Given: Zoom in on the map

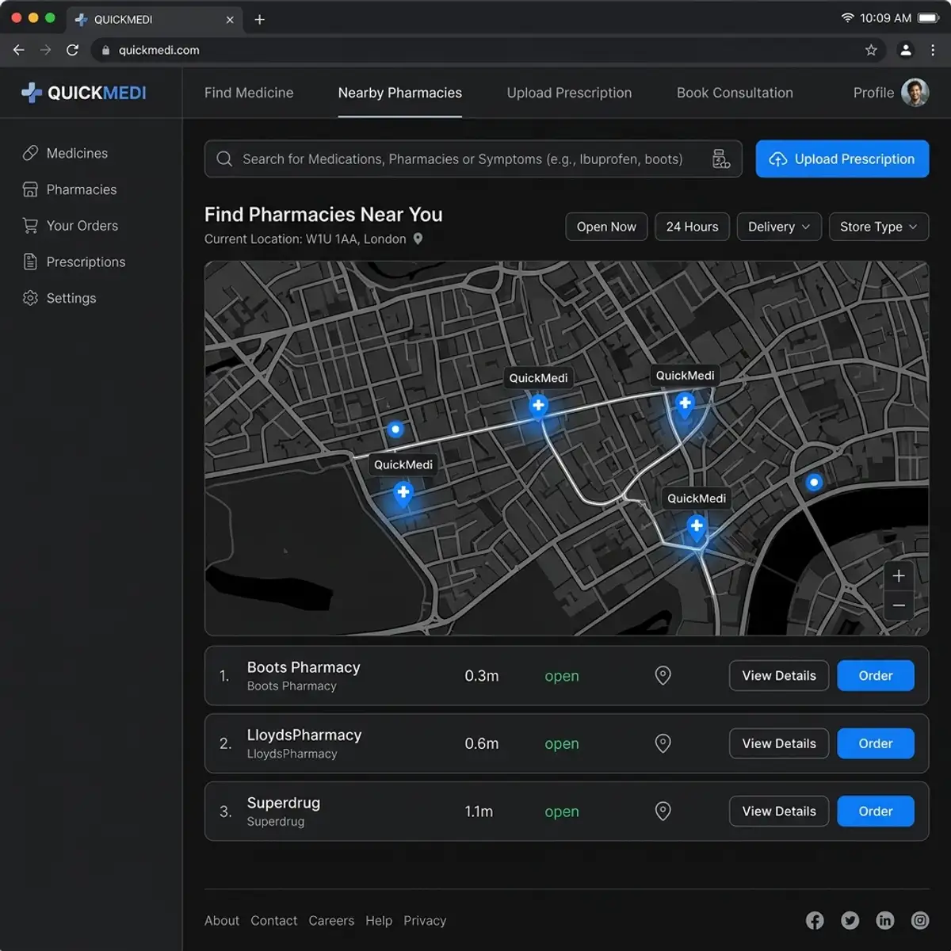Looking at the screenshot, I should [899, 576].
